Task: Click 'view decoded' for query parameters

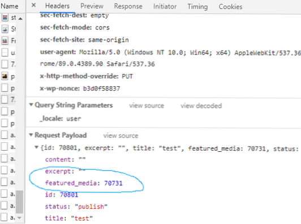Action: 201,106
